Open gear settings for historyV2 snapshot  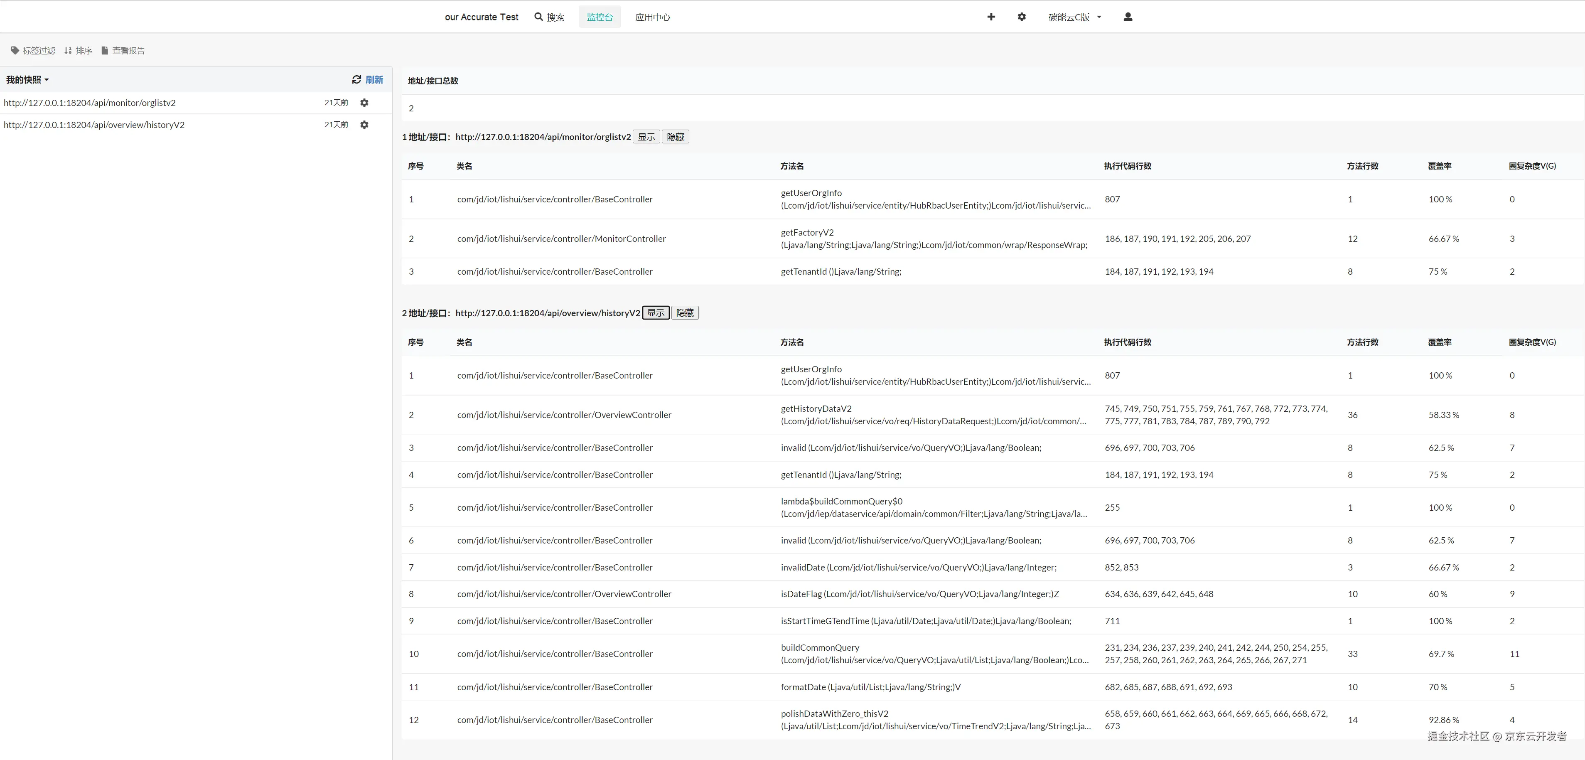tap(364, 125)
